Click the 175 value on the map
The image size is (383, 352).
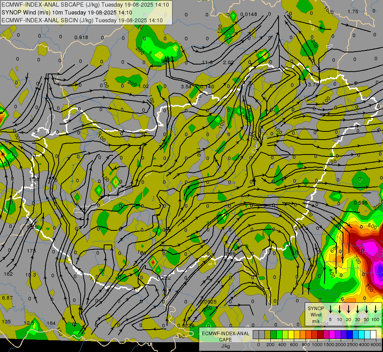(31, 251)
